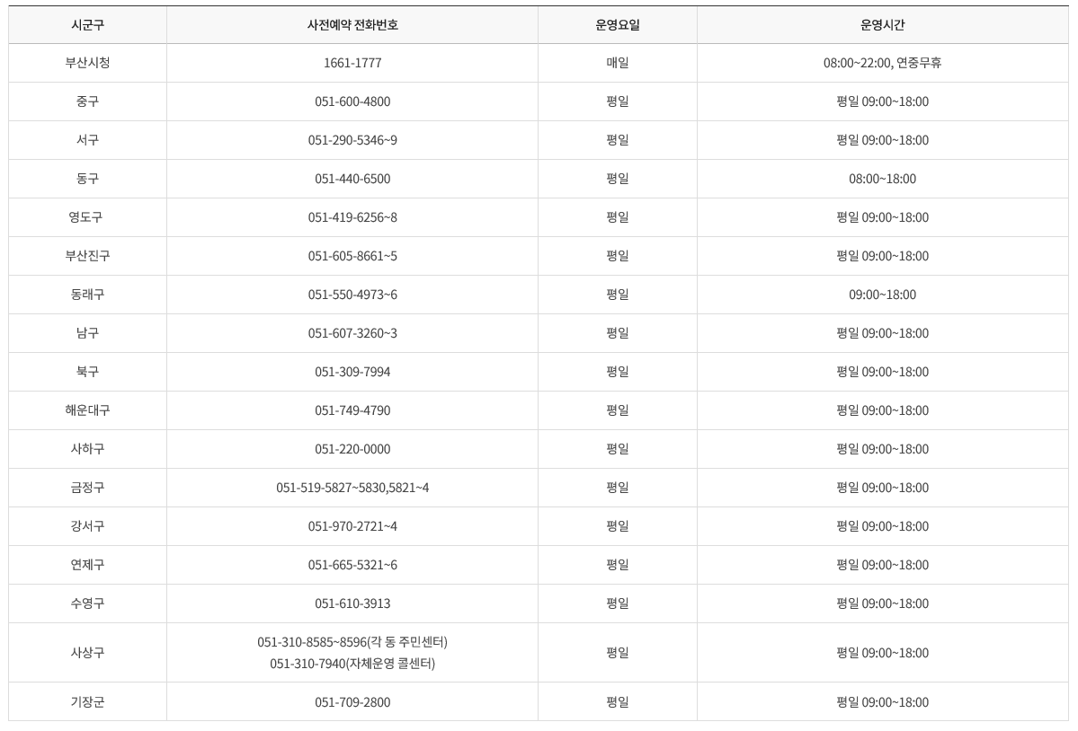Click 부산시청 phone number 1661-1777
The height and width of the screenshot is (731, 1078).
pyautogui.click(x=352, y=64)
